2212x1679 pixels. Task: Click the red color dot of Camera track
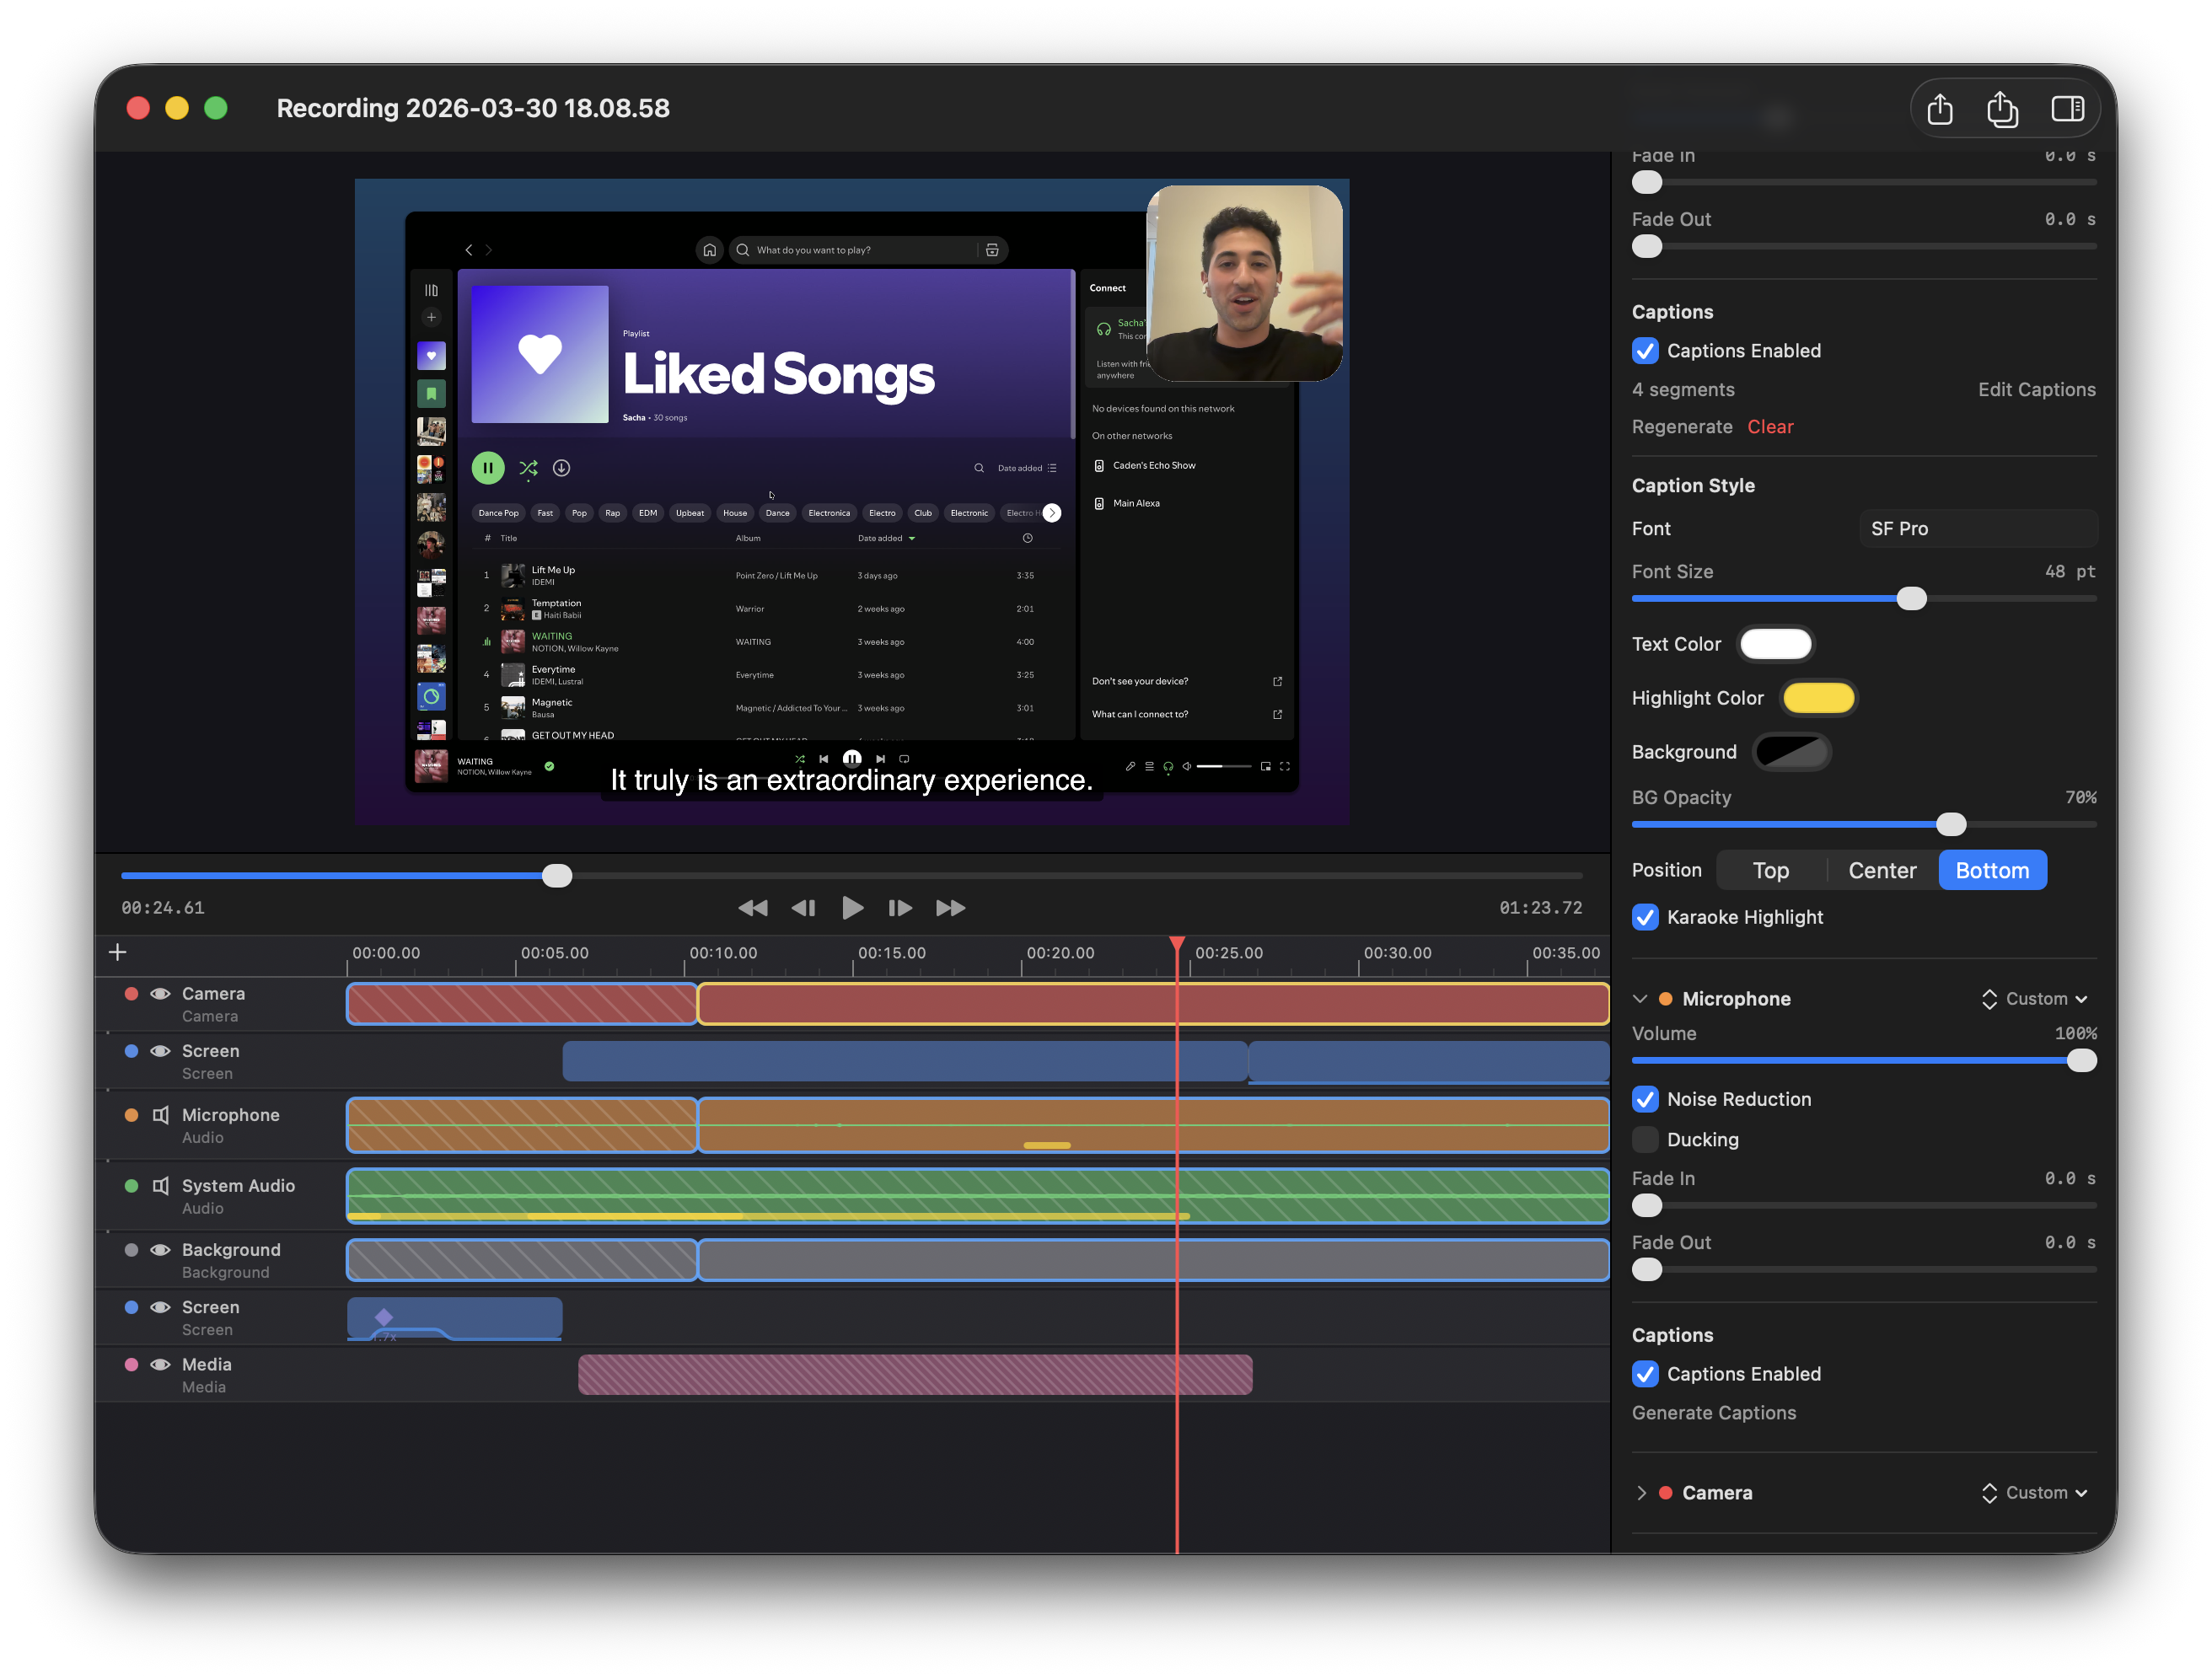[x=131, y=994]
